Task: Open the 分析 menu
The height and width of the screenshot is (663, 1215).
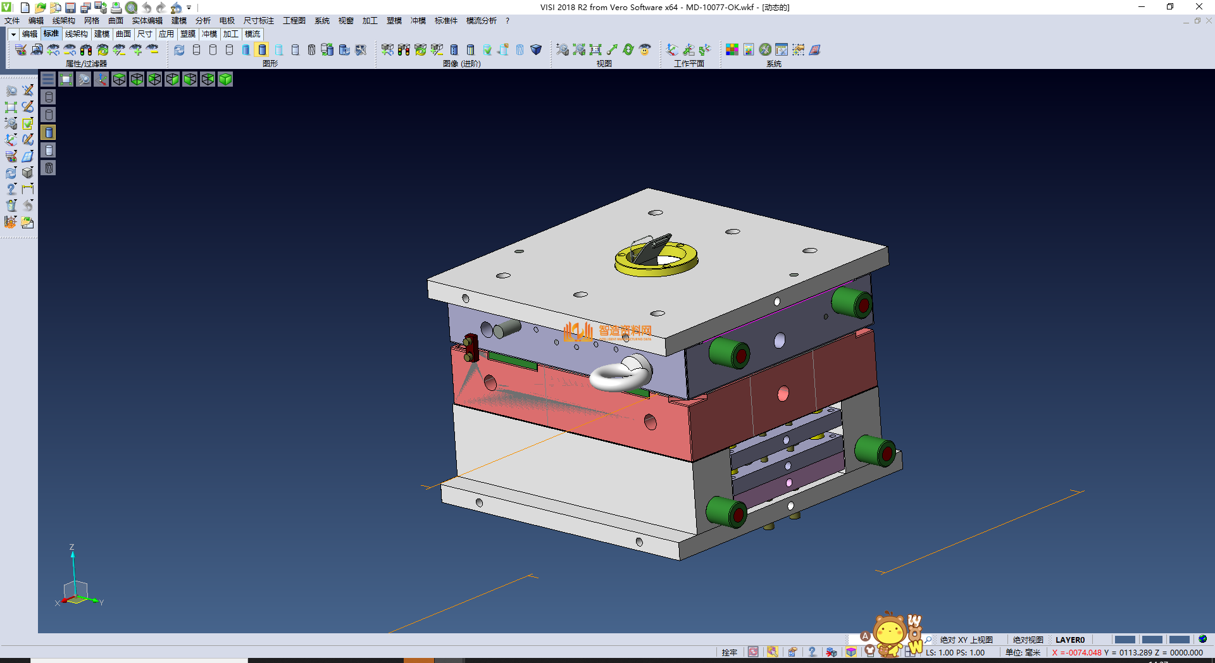Action: [x=202, y=21]
